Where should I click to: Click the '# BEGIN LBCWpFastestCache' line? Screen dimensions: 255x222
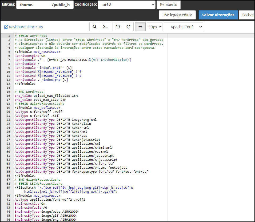[x=38, y=184]
